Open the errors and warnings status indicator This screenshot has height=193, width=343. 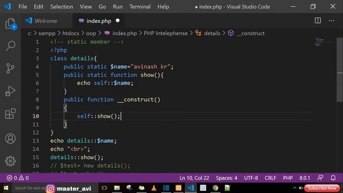[x=18, y=178]
